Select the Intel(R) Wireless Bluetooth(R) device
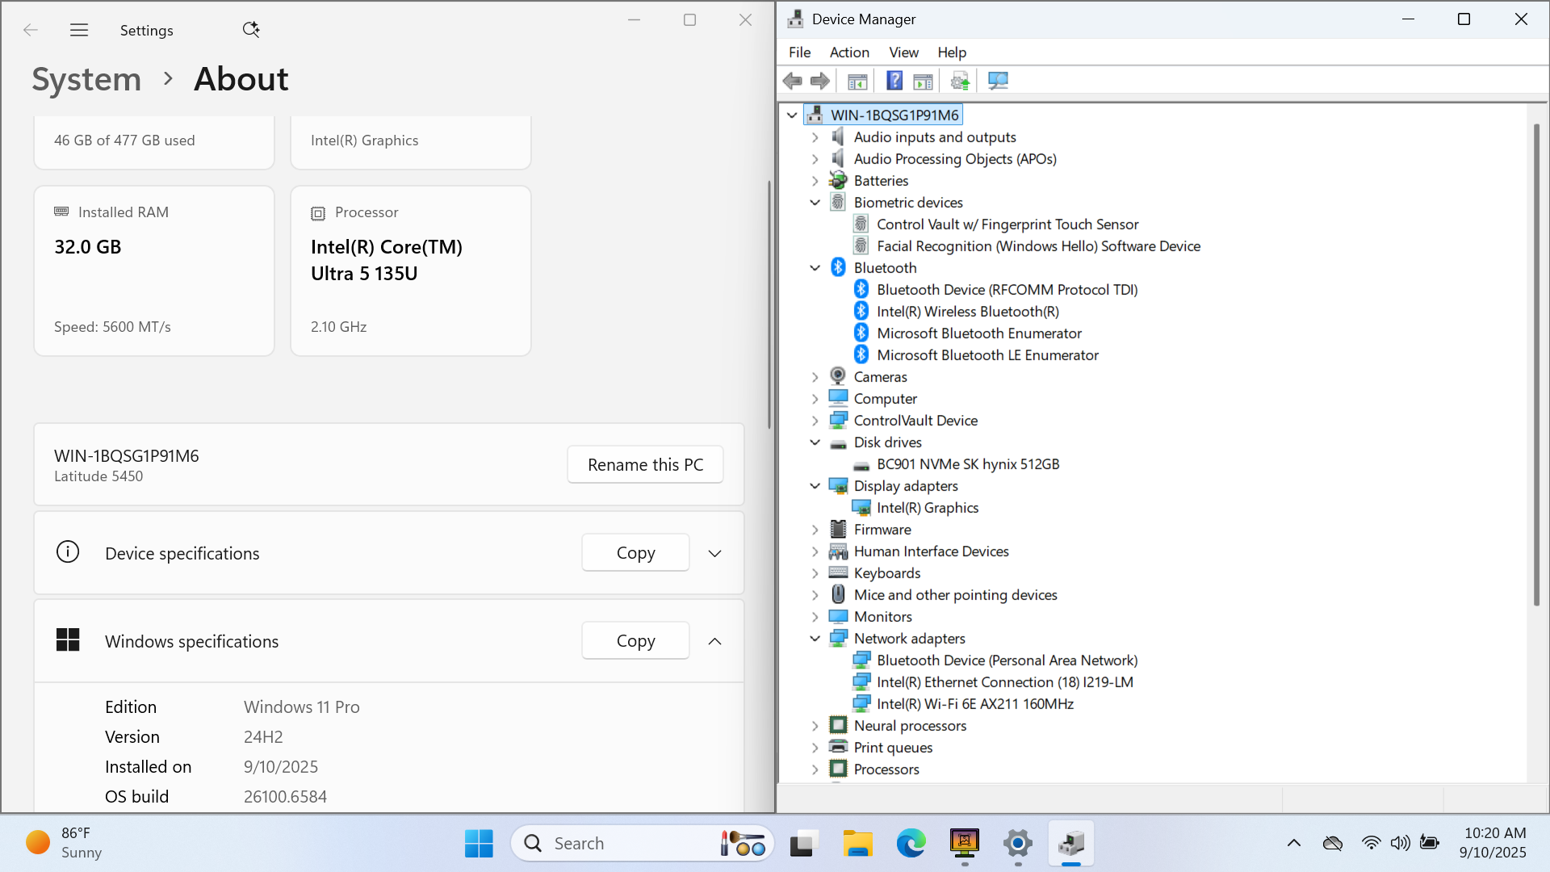 click(x=968, y=312)
